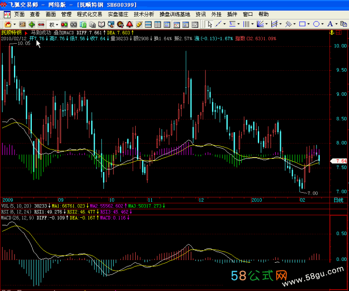The height and width of the screenshot is (291, 349).
Task: Select the fan lines drawing tool
Action: click(260, 24)
